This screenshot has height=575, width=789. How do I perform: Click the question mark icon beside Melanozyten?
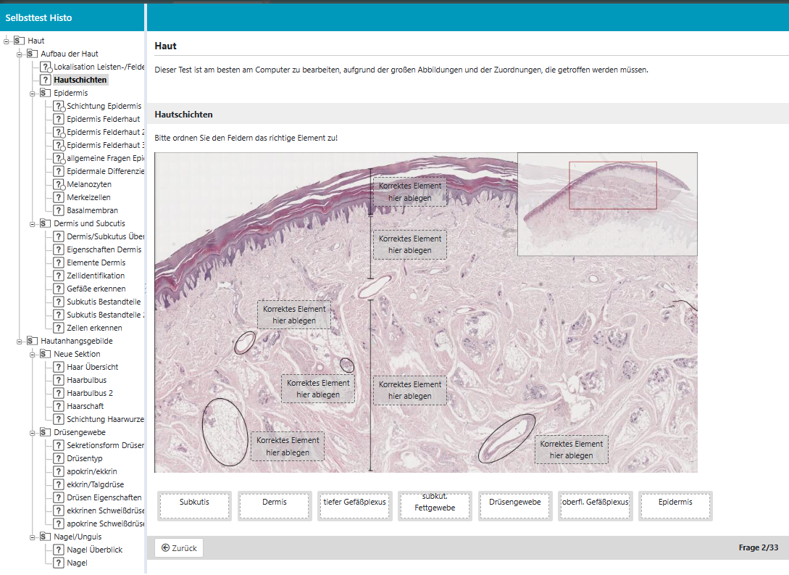[x=59, y=184]
